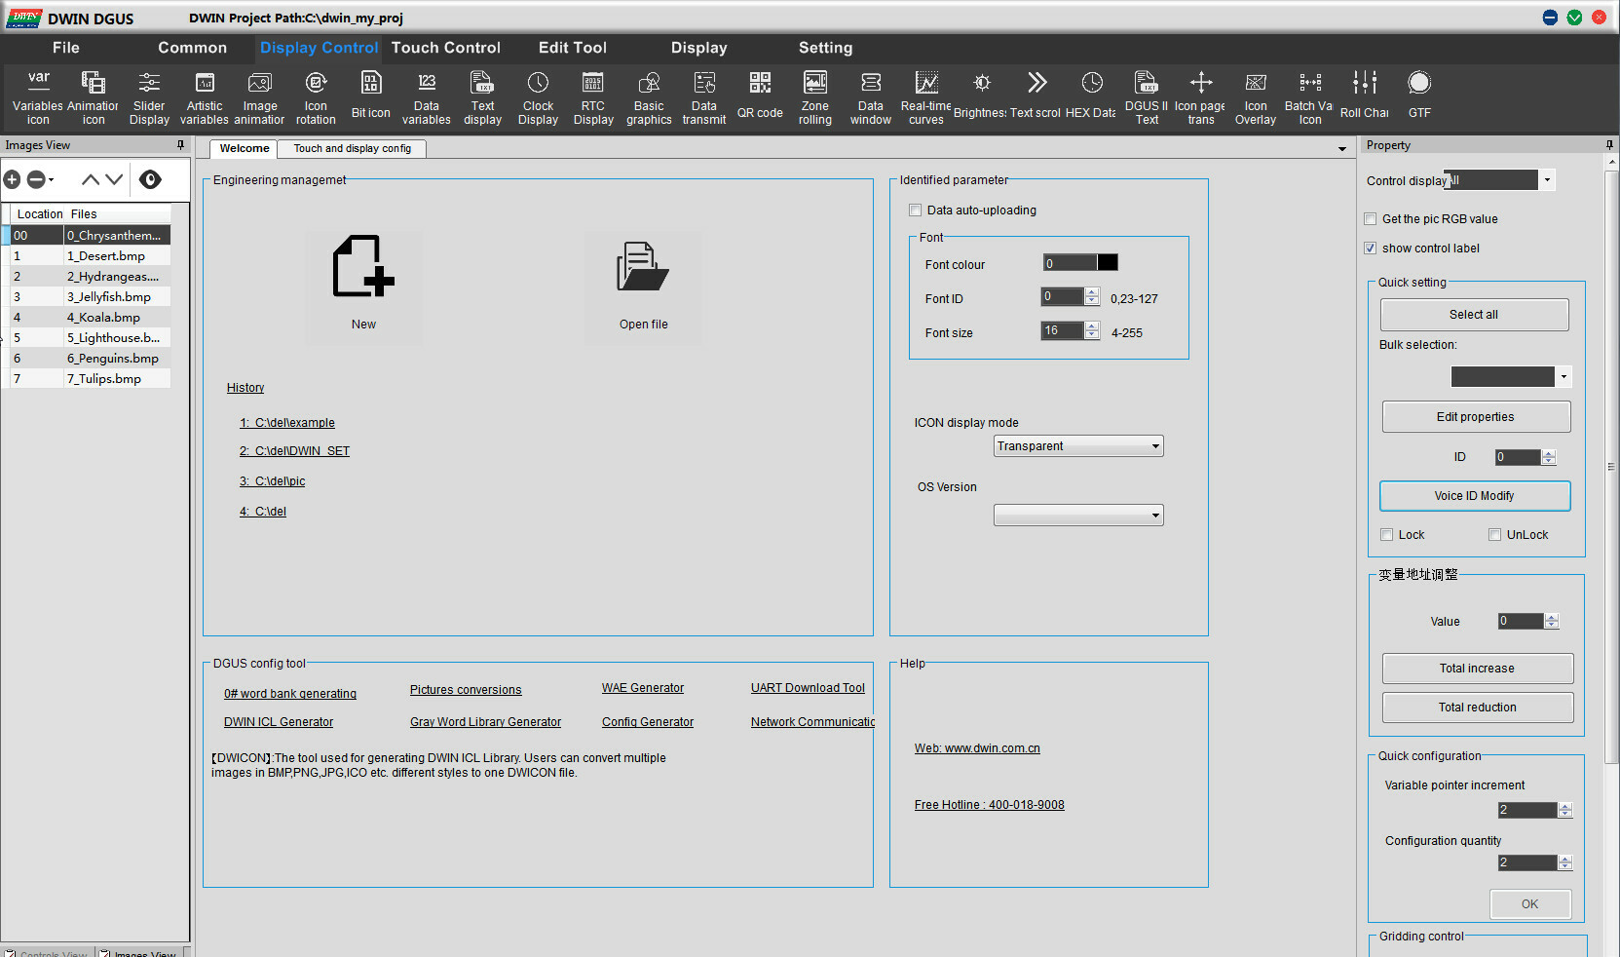Select the Slider Display tool
Viewport: 1620px width, 957px height.
tap(149, 96)
